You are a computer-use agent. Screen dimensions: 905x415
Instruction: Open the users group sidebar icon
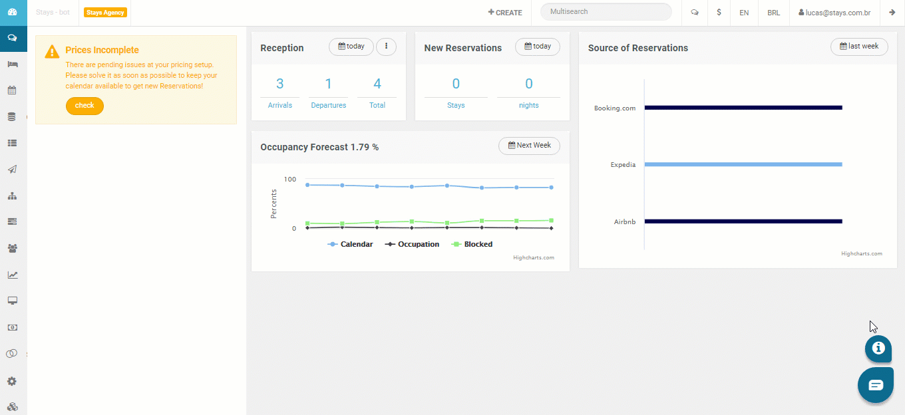12,248
